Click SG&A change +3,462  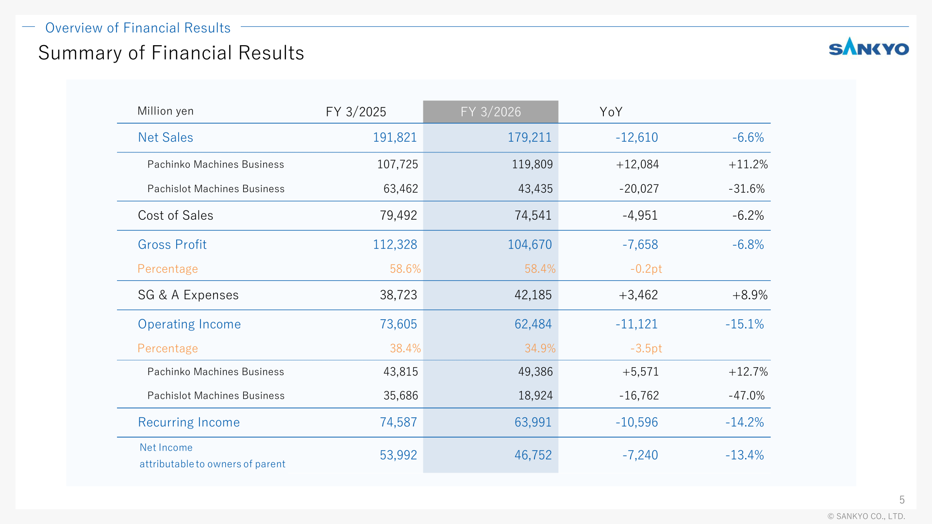point(638,295)
